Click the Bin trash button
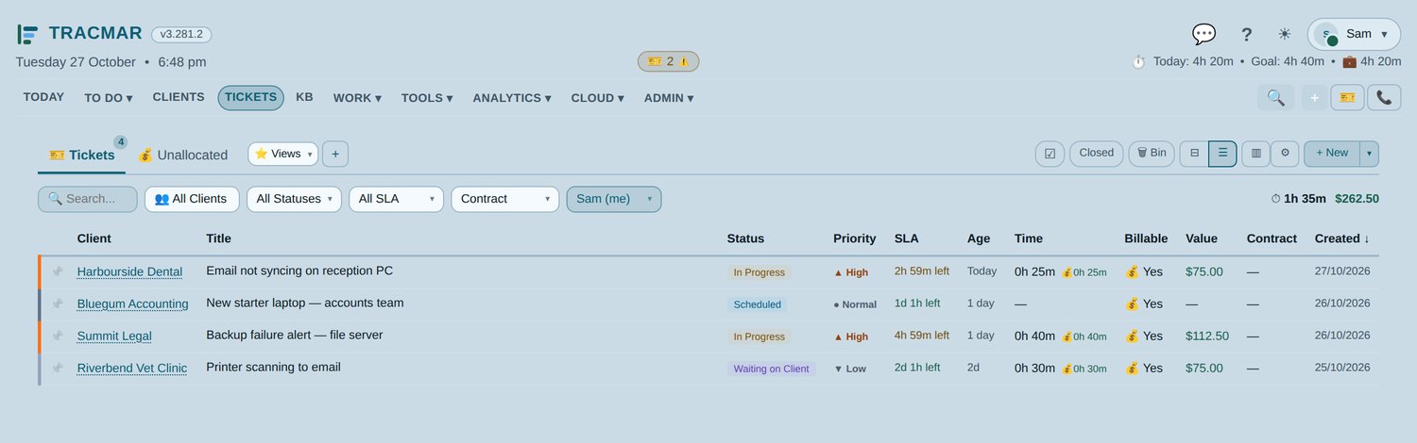This screenshot has width=1417, height=443. (1152, 153)
